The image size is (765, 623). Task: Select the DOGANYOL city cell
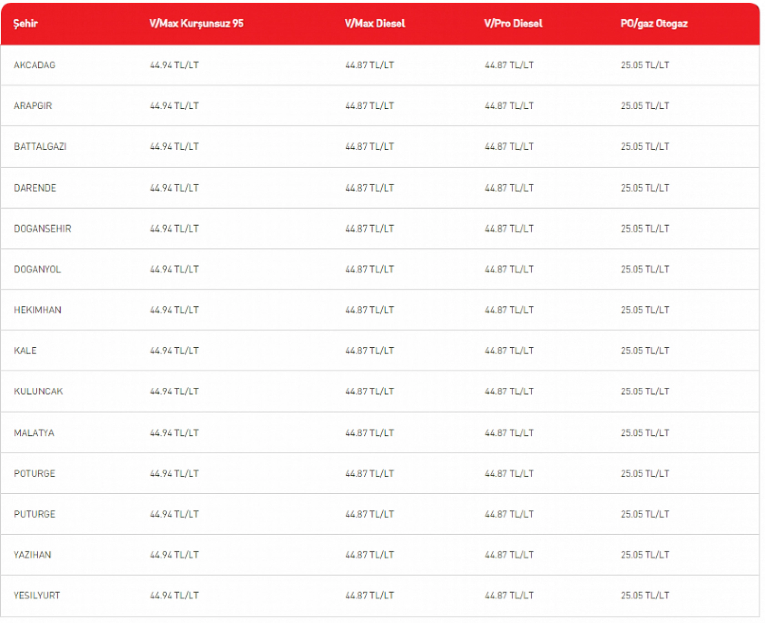(x=37, y=269)
